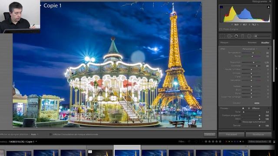Select the highlighted filmstrip thumbnail
Screen dimensions: 278x156
(127, 151)
